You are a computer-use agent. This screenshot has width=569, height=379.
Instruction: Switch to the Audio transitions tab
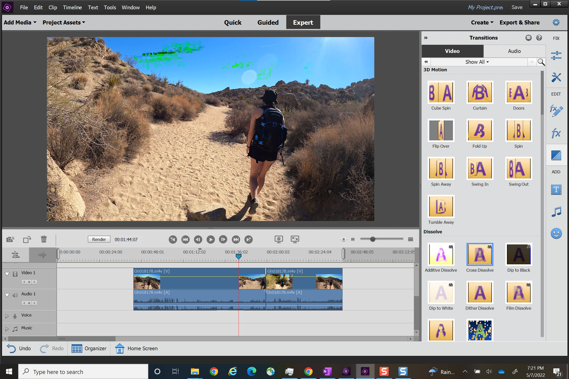click(514, 51)
